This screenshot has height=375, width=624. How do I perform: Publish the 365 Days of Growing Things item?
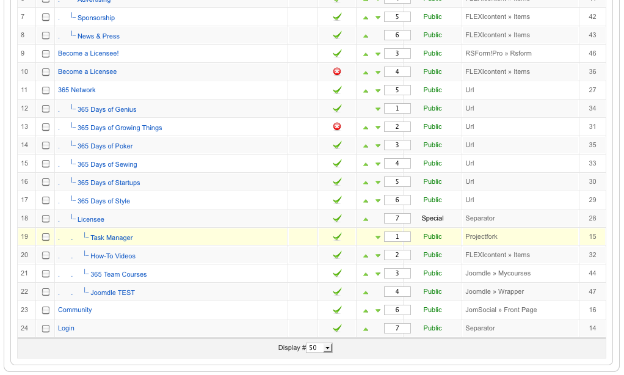tap(336, 126)
